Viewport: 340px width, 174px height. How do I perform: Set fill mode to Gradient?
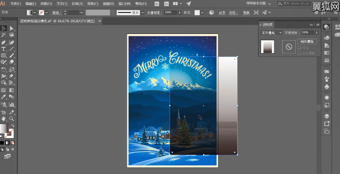(7, 143)
